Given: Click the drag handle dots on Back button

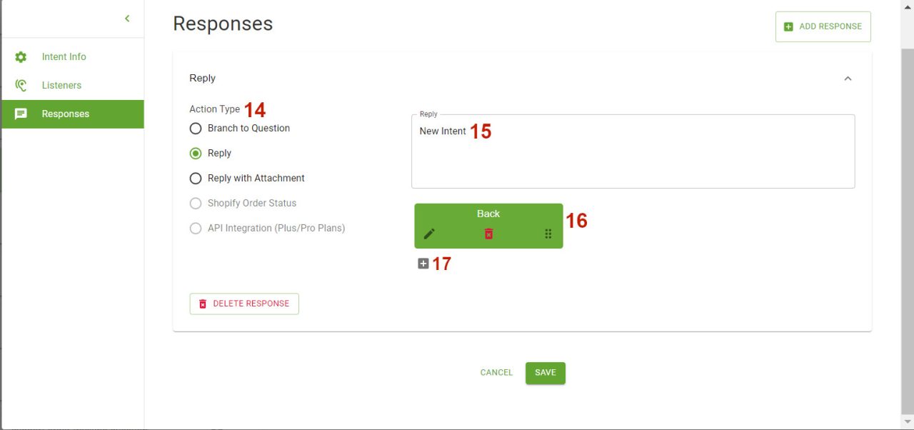Looking at the screenshot, I should point(548,234).
